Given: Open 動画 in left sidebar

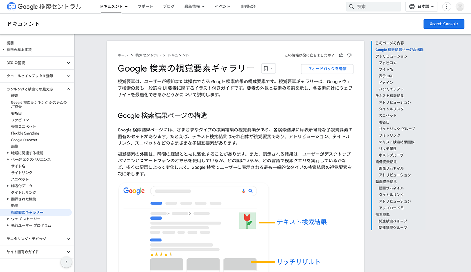Looking at the screenshot, I should pyautogui.click(x=15, y=205).
